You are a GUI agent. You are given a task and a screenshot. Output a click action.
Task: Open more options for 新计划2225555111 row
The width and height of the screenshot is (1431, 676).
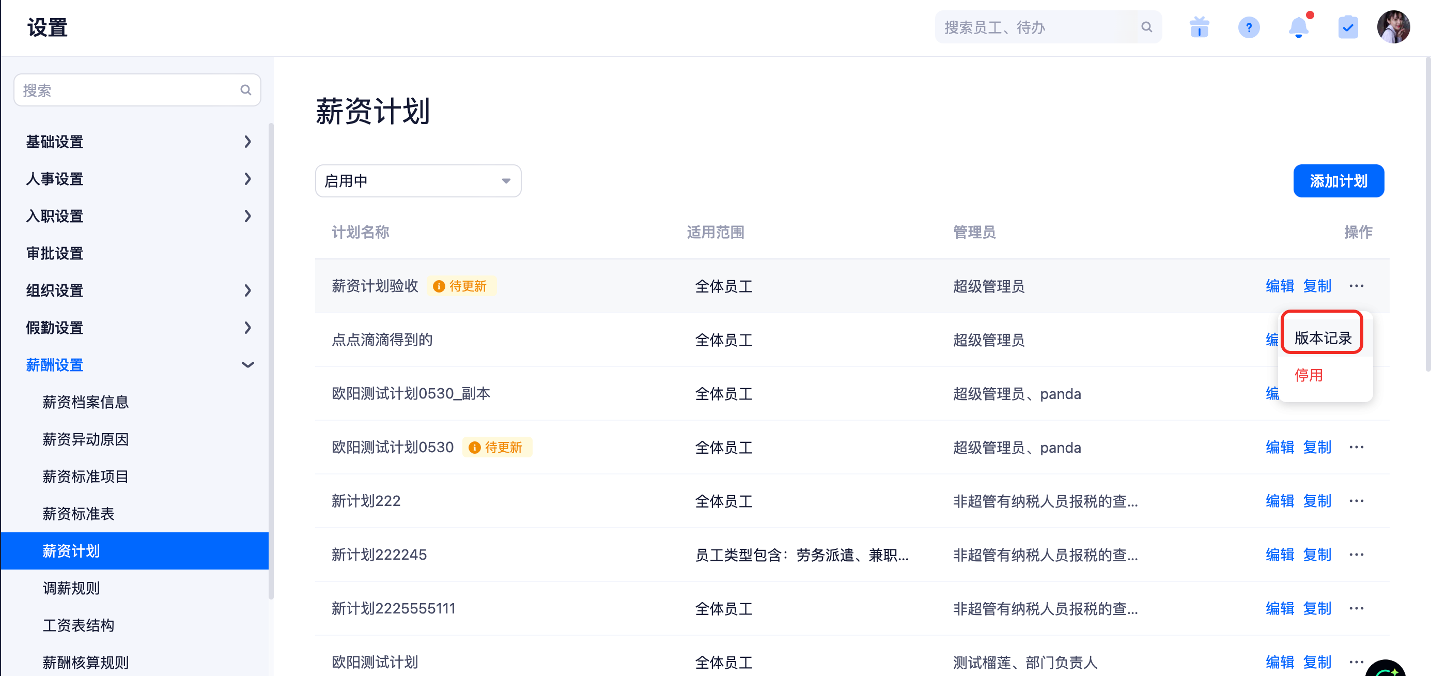pos(1357,608)
